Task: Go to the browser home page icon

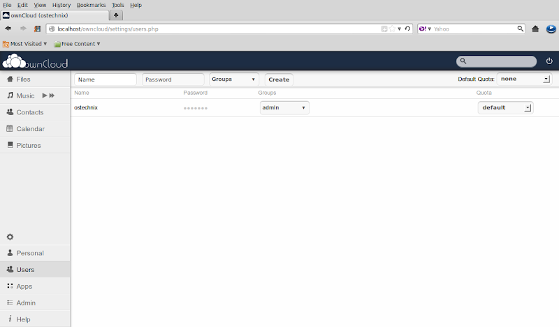Action: point(535,29)
